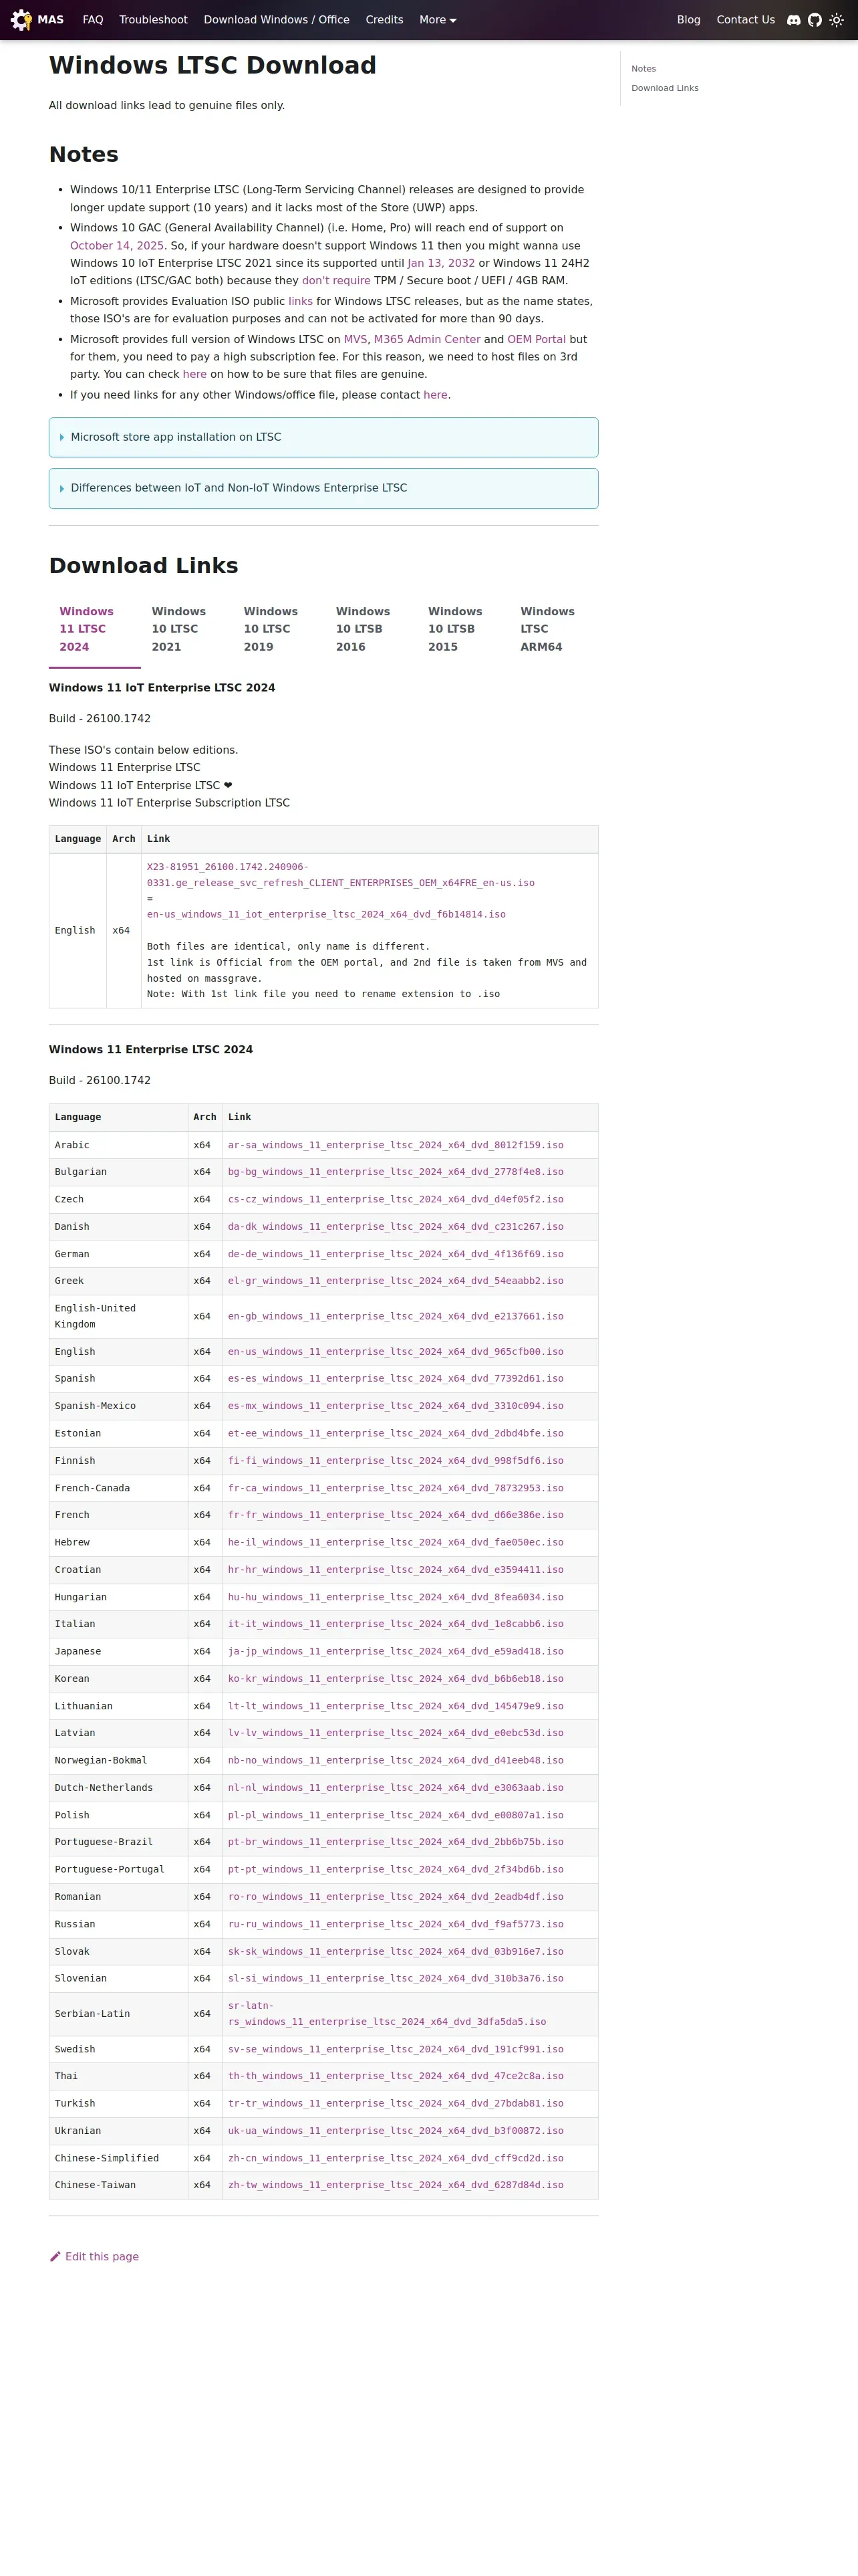Viewport: 858px width, 2576px height.
Task: Jump to Notes in table of contents
Action: coord(643,69)
